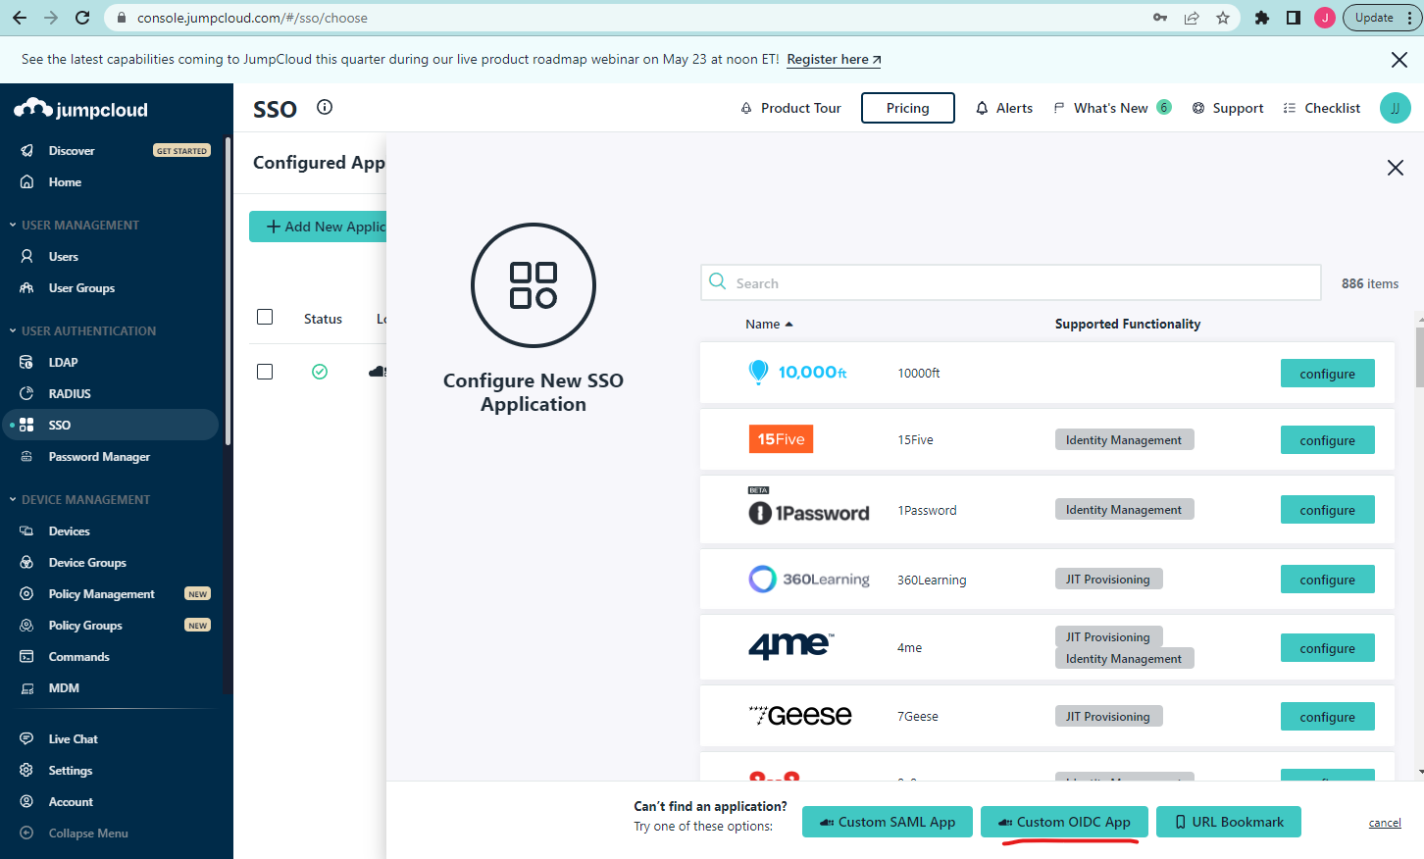Open Password Manager in the sidebar

(99, 457)
